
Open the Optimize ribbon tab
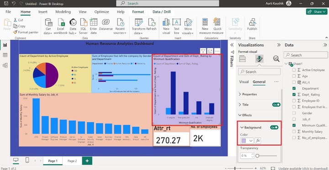pos(101,12)
